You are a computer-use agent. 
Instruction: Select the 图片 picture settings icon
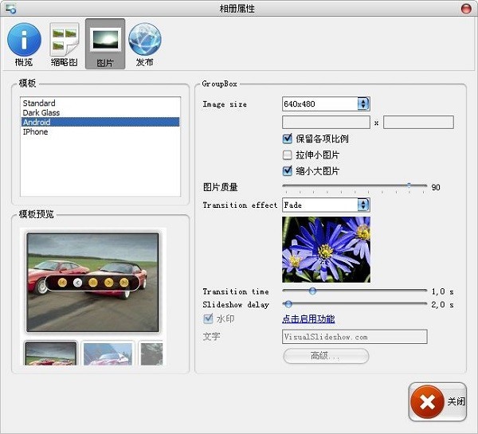coord(105,40)
